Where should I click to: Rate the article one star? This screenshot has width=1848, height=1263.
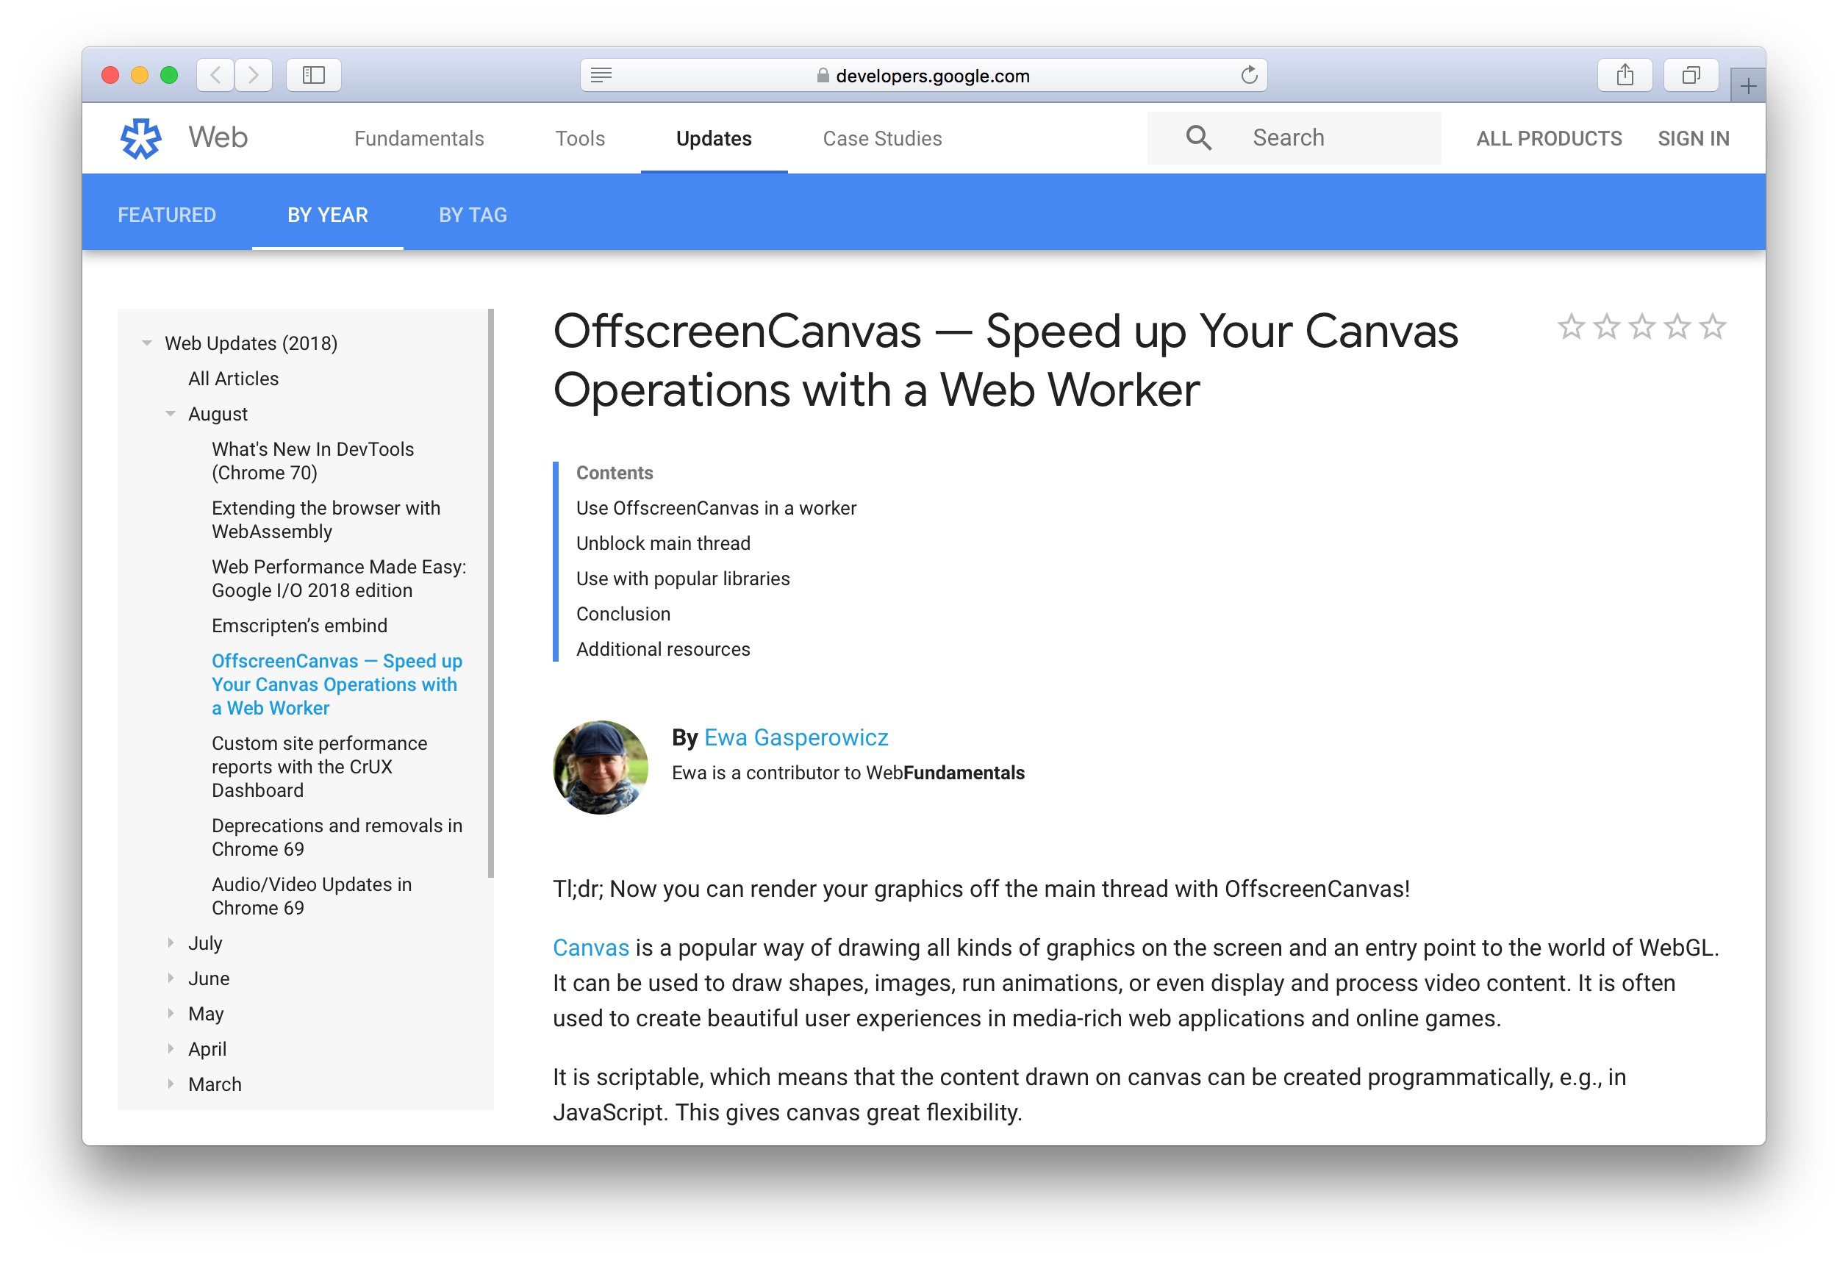coord(1572,326)
